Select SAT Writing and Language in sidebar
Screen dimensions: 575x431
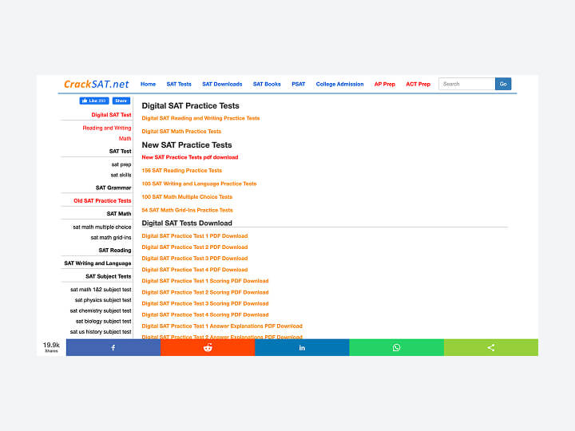point(97,263)
